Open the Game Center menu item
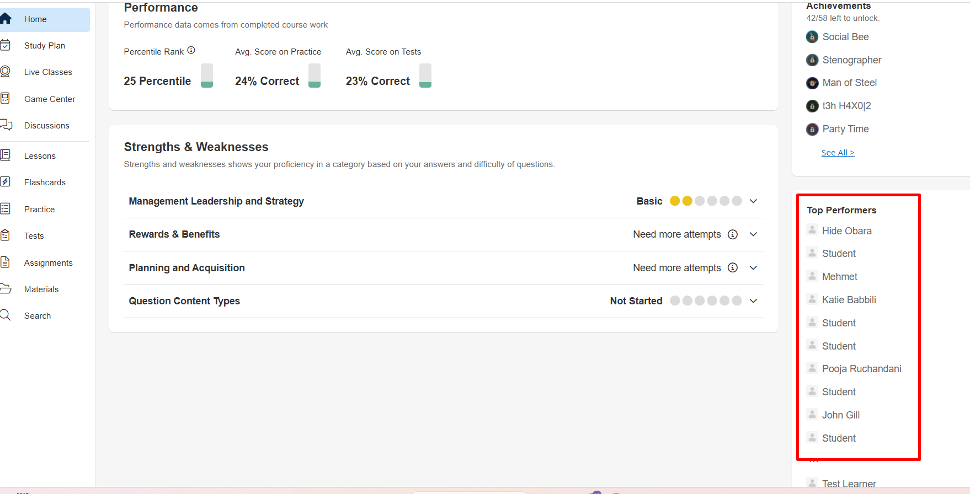This screenshot has height=494, width=970. click(x=50, y=99)
